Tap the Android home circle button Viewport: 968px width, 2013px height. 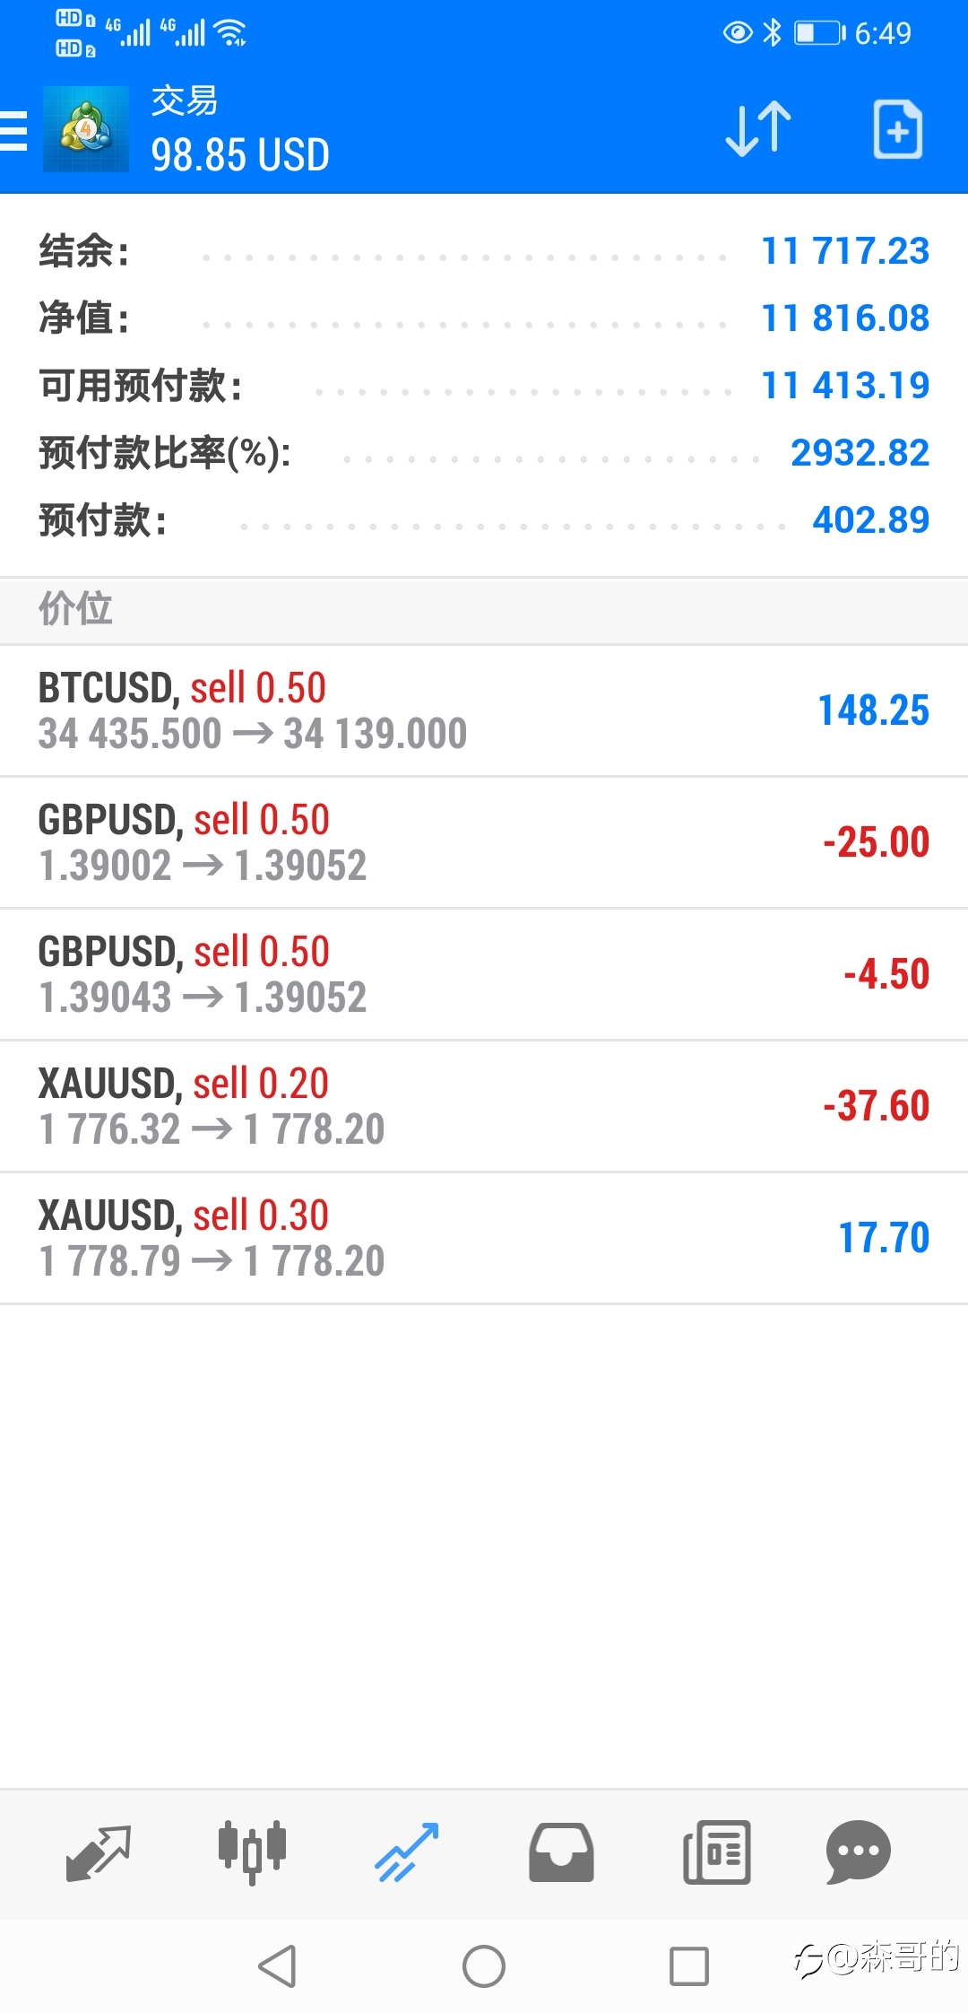[x=484, y=1966]
